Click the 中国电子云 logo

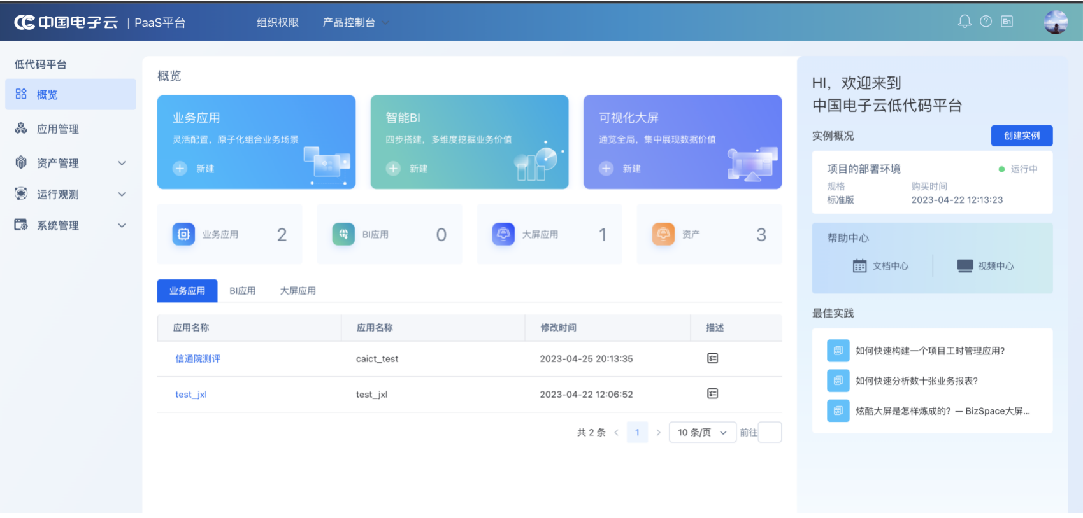66,22
